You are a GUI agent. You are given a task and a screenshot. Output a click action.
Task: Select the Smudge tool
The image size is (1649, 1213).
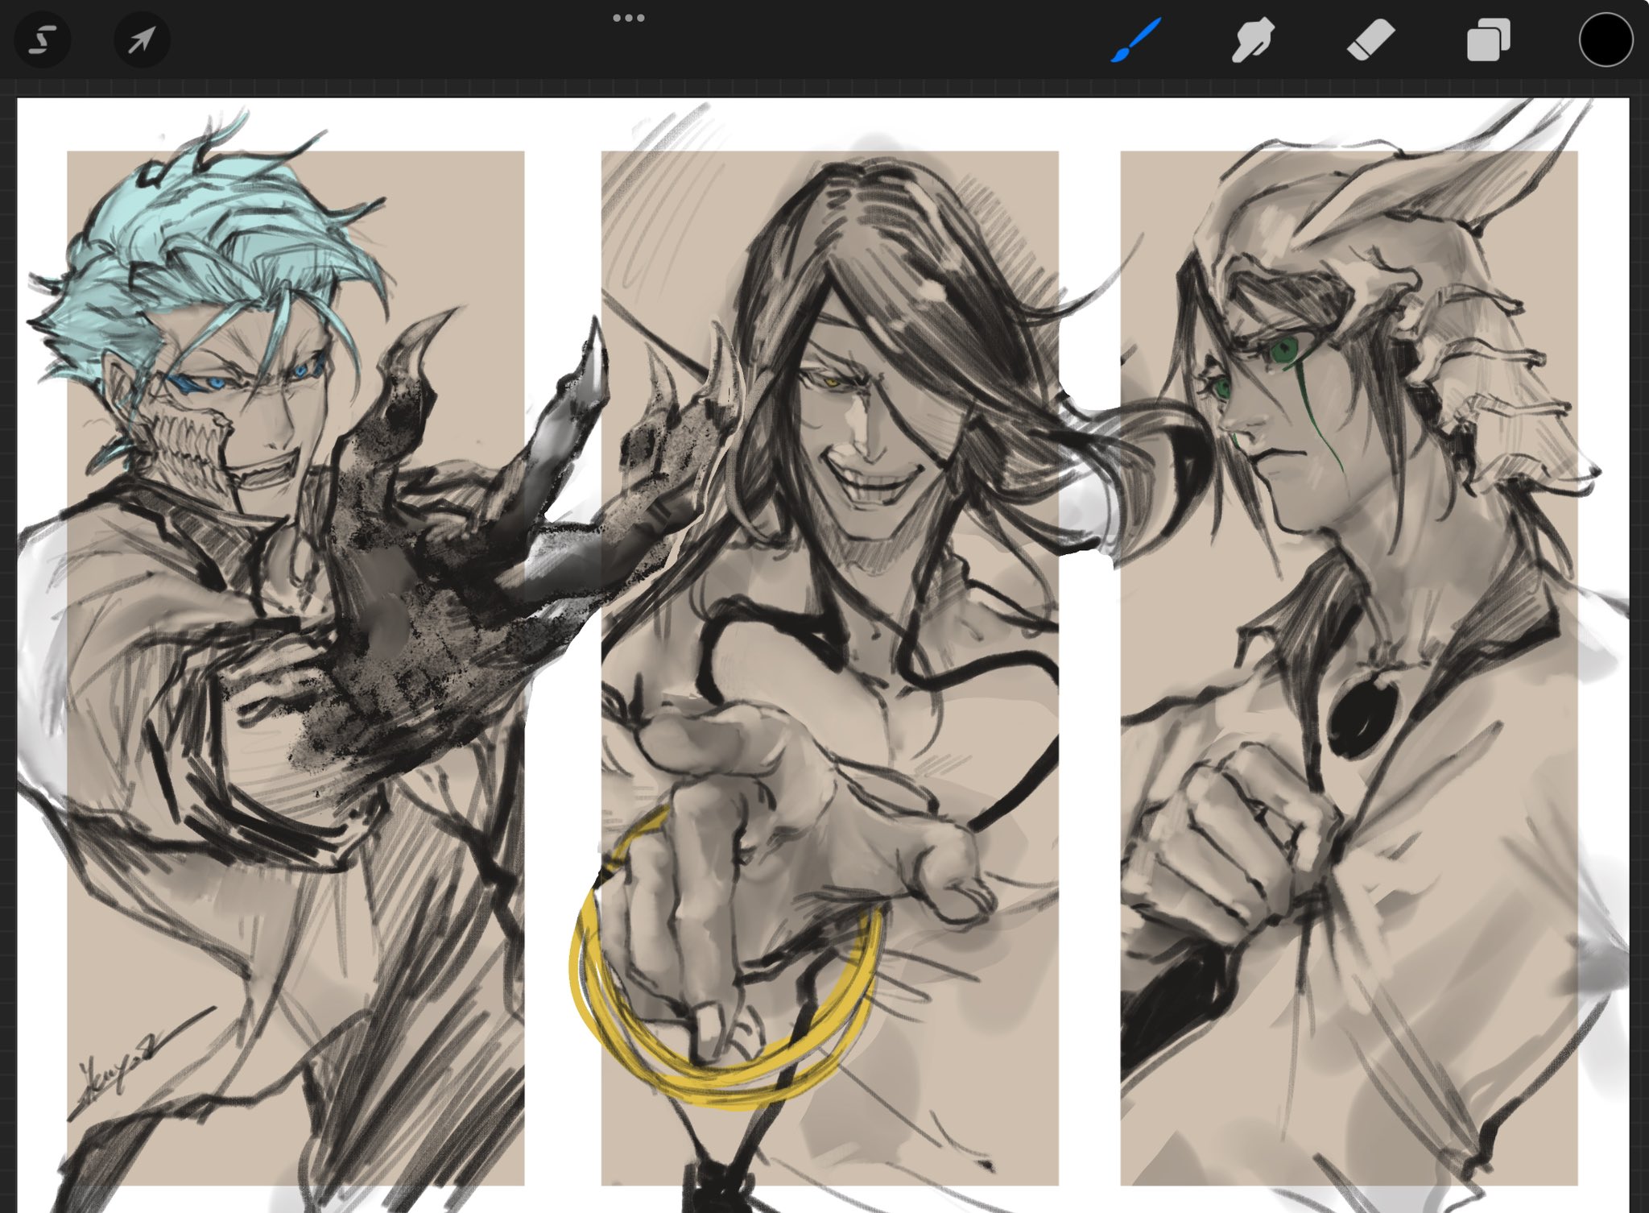pyautogui.click(x=1252, y=40)
